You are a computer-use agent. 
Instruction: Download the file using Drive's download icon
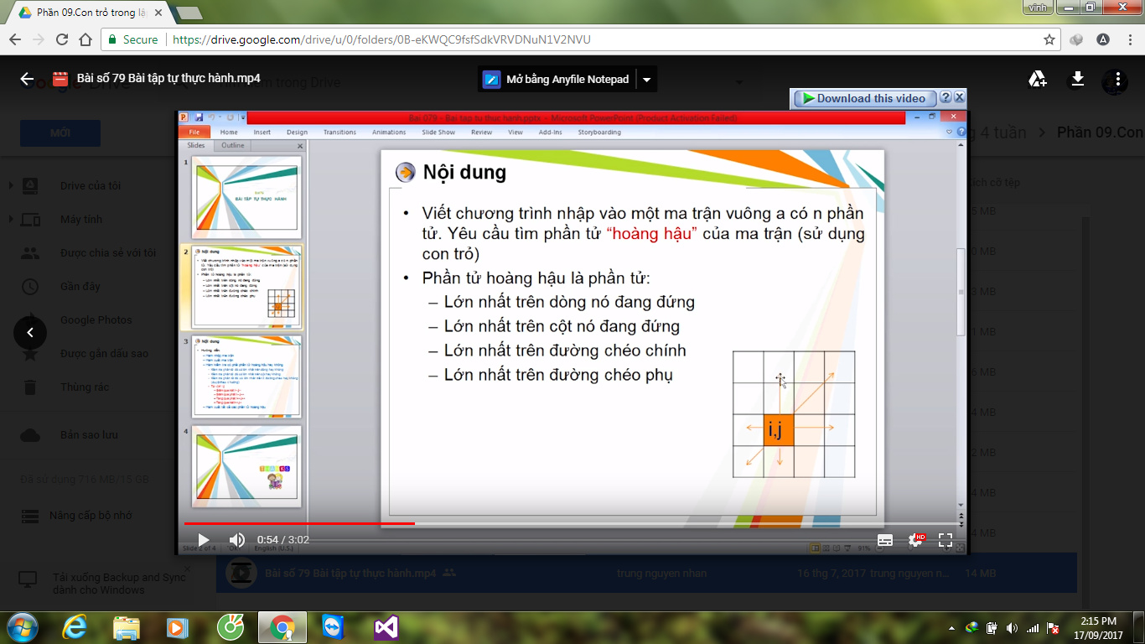[x=1078, y=79]
